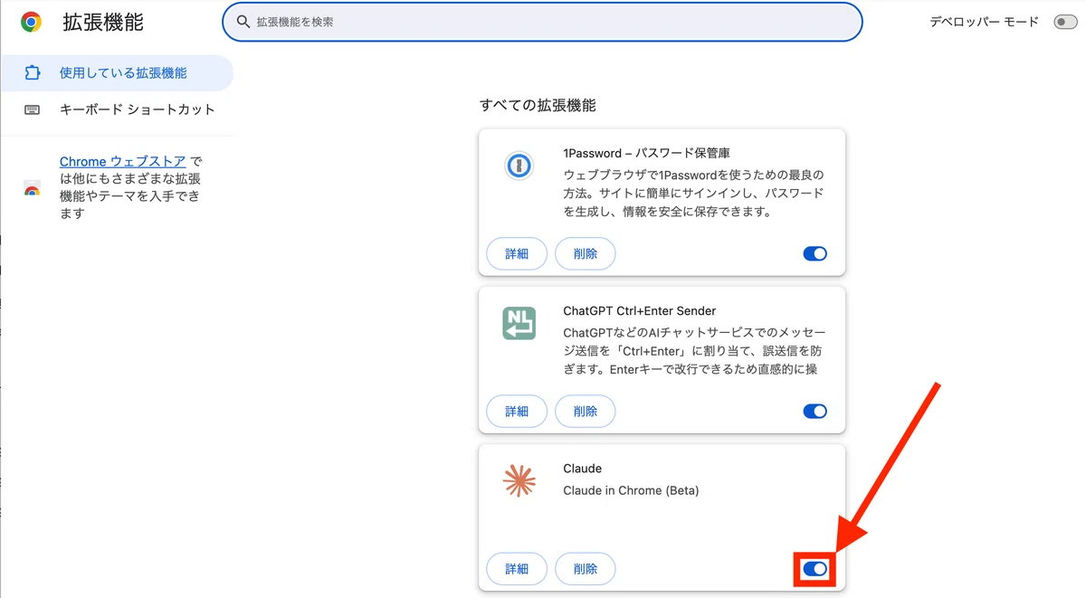Toggle デベロッパー モード switch

pos(1065,22)
